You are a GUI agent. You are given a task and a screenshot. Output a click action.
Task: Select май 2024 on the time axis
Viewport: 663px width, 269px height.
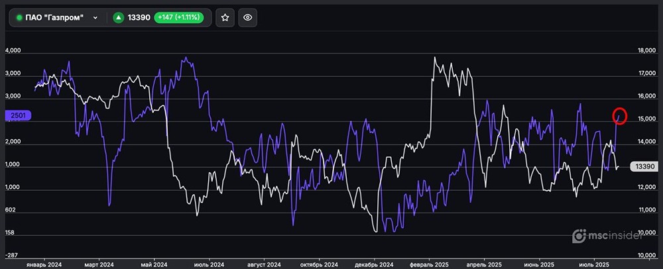pos(152,263)
